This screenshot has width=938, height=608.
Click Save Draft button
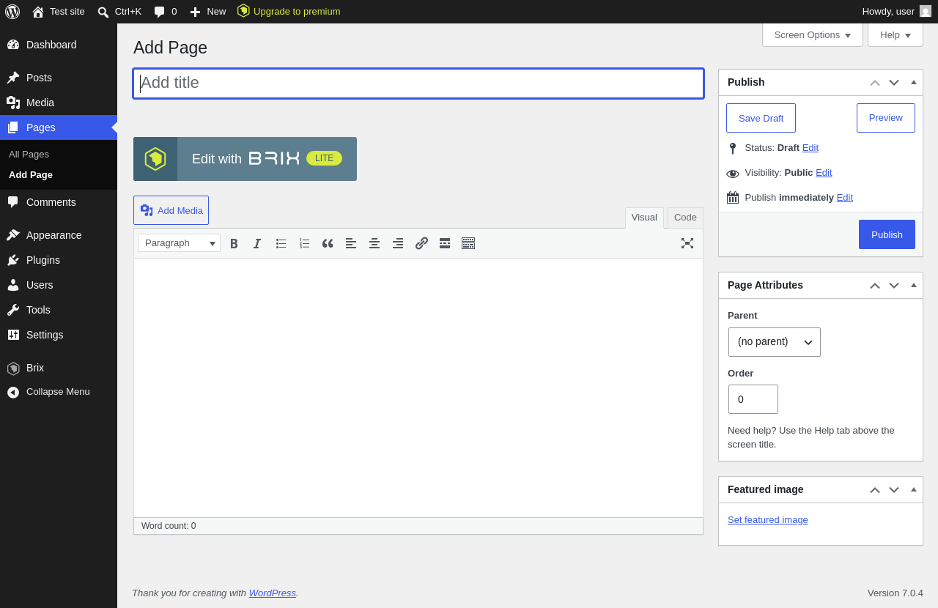(761, 118)
